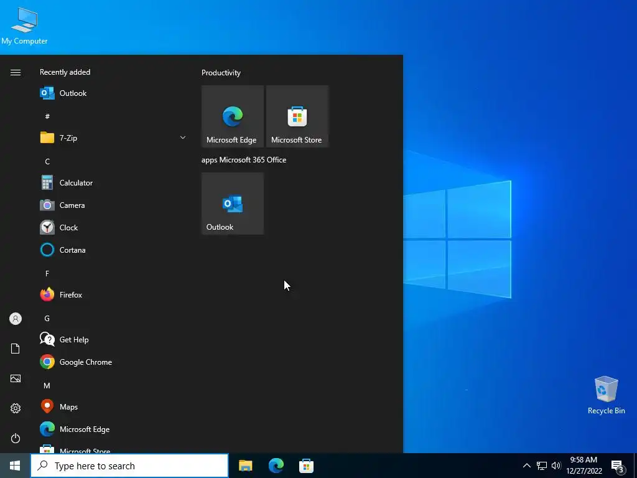The width and height of the screenshot is (637, 478).
Task: Click the letter C index header
Action: point(47,162)
